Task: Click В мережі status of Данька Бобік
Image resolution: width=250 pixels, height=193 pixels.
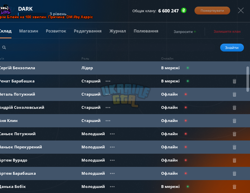Action: (170, 186)
